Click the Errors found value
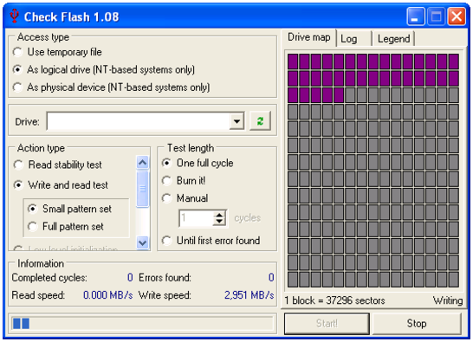473x342 pixels. (271, 277)
